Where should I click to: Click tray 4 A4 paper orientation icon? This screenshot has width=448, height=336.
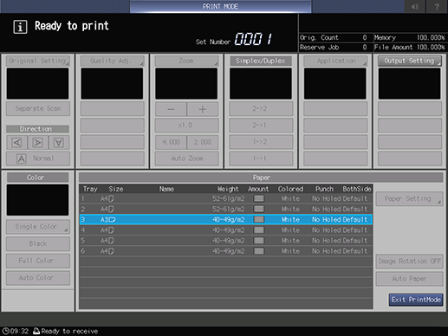click(x=111, y=230)
